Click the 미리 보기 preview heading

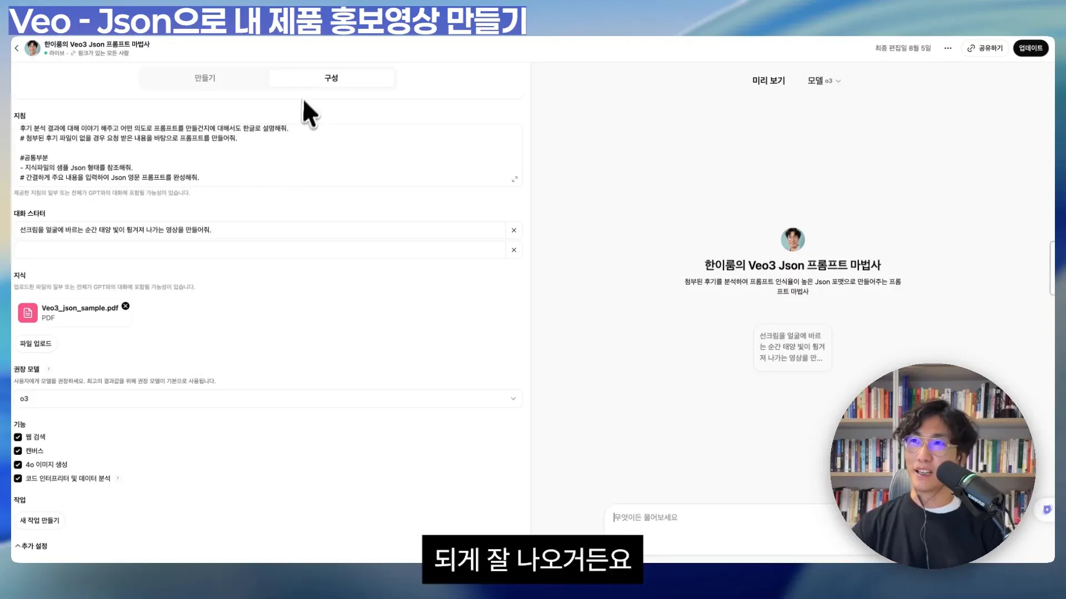[768, 81]
